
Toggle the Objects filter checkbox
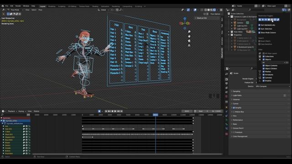[x=264, y=60]
